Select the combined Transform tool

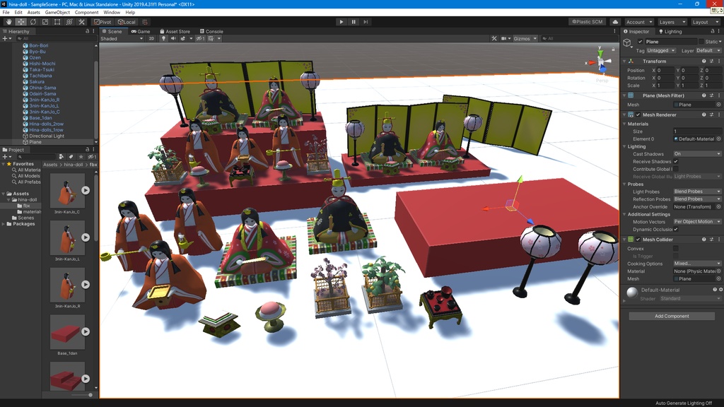tap(69, 22)
